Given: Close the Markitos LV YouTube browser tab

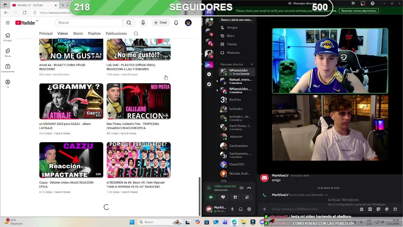Looking at the screenshot, I should tap(56, 5).
